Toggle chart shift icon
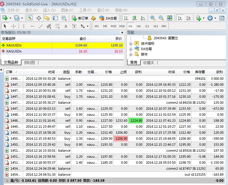The width and height of the screenshot is (228, 185). 188,18
